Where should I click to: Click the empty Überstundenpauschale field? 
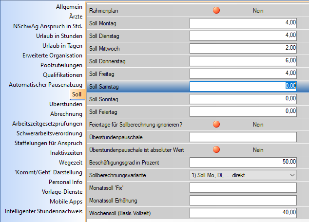243,137
